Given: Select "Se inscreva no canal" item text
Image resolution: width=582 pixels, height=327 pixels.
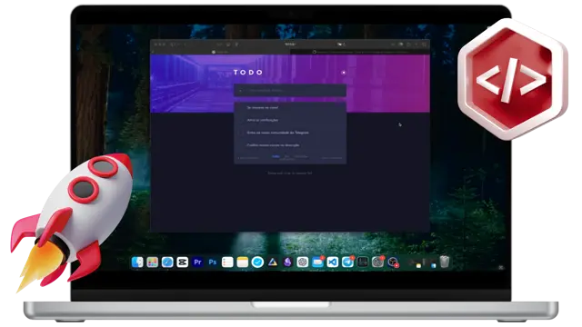Looking at the screenshot, I should click(263, 107).
